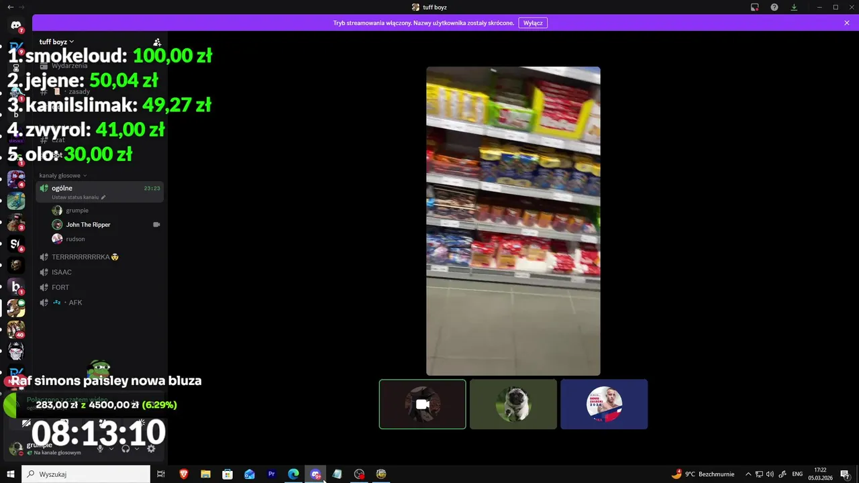Open Outlook from the taskbar
This screenshot has height=483, width=859.
tap(250, 474)
